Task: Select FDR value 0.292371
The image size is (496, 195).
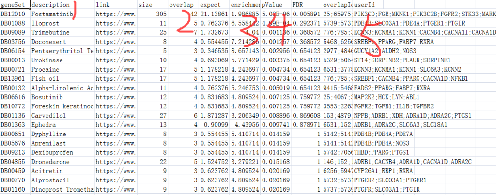Action: pos(306,23)
